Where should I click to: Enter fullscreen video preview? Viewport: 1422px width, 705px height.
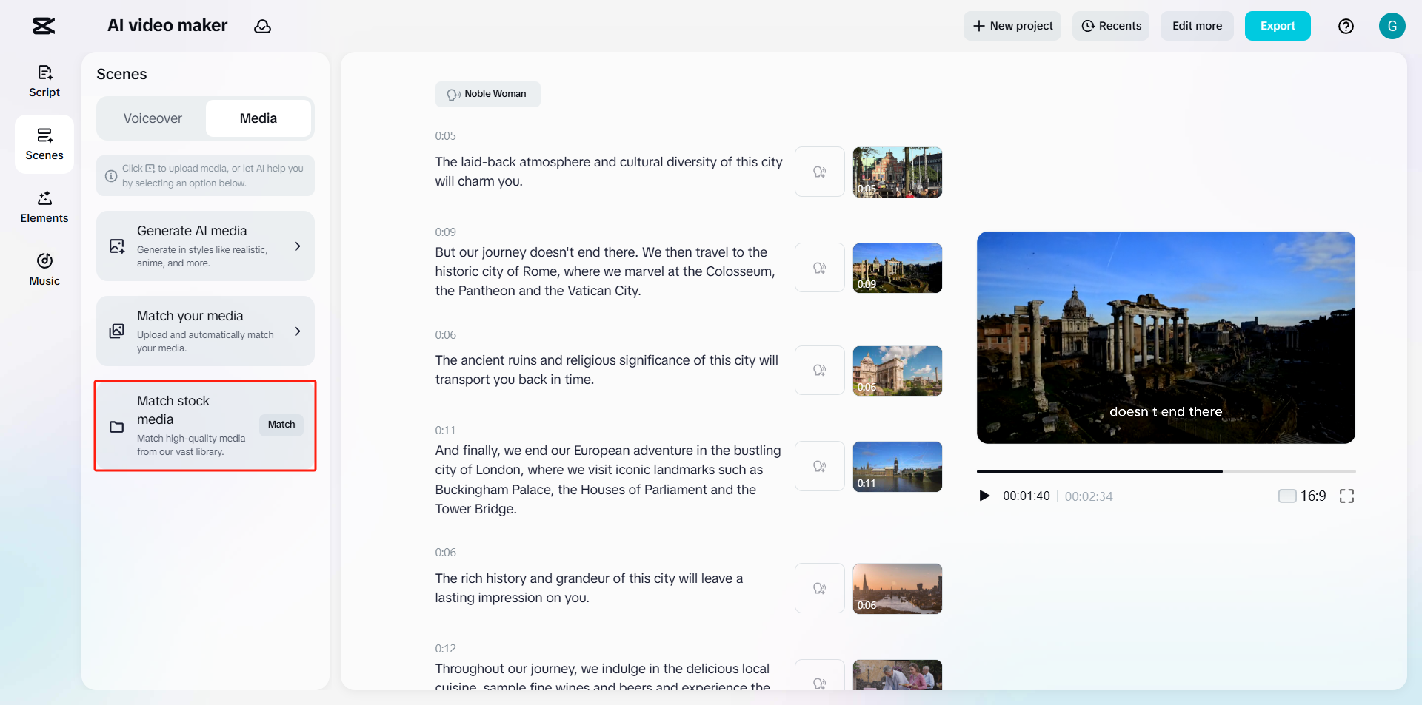coord(1346,496)
